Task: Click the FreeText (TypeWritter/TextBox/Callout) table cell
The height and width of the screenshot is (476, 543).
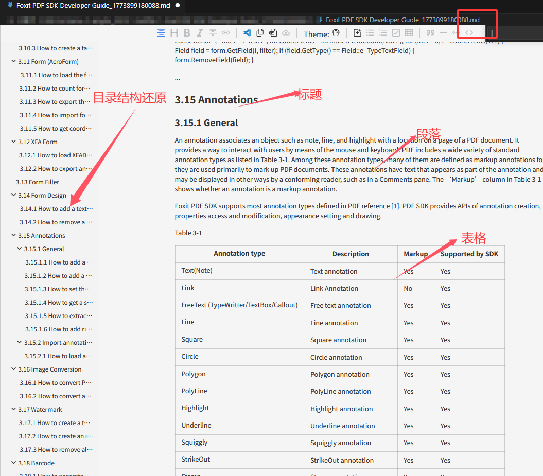Action: point(239,305)
